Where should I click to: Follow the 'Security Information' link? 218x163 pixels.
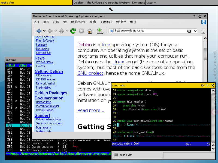[49, 124]
